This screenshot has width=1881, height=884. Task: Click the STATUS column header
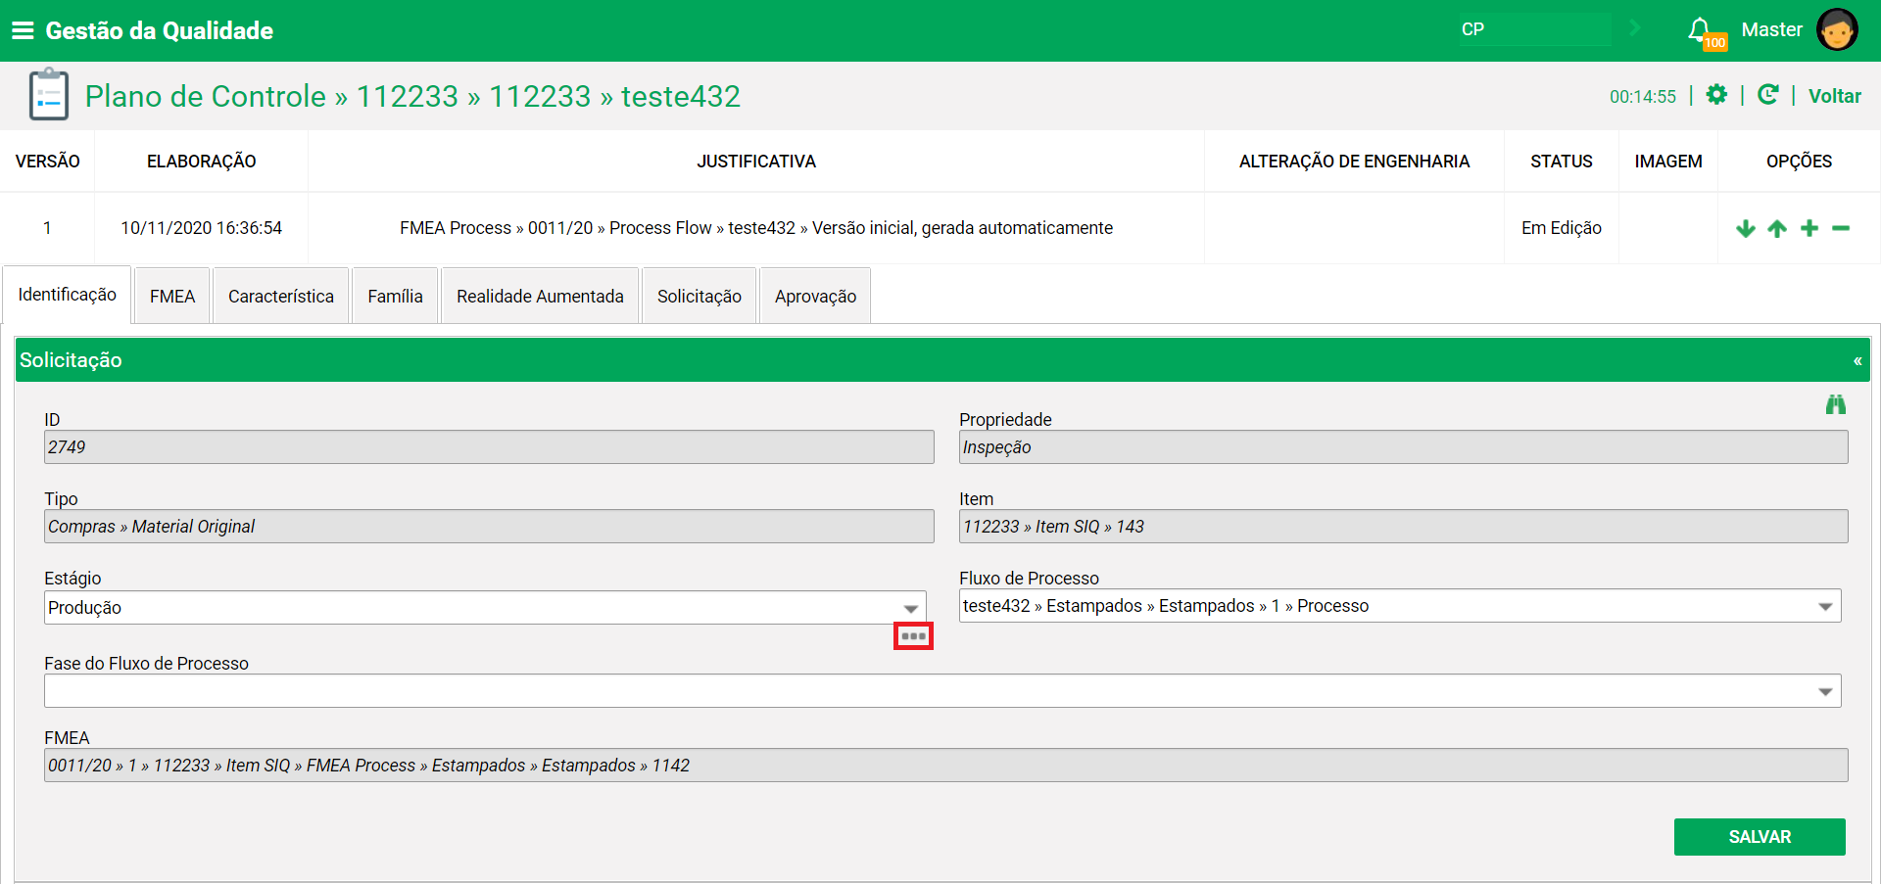tap(1561, 162)
